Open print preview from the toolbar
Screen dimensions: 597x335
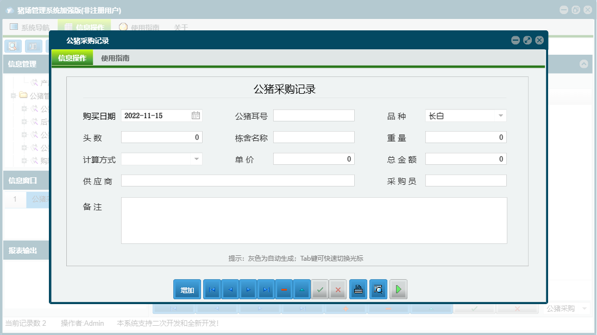pos(378,289)
